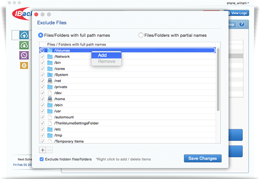
Task: Select the /net row text
Action: click(x=57, y=81)
